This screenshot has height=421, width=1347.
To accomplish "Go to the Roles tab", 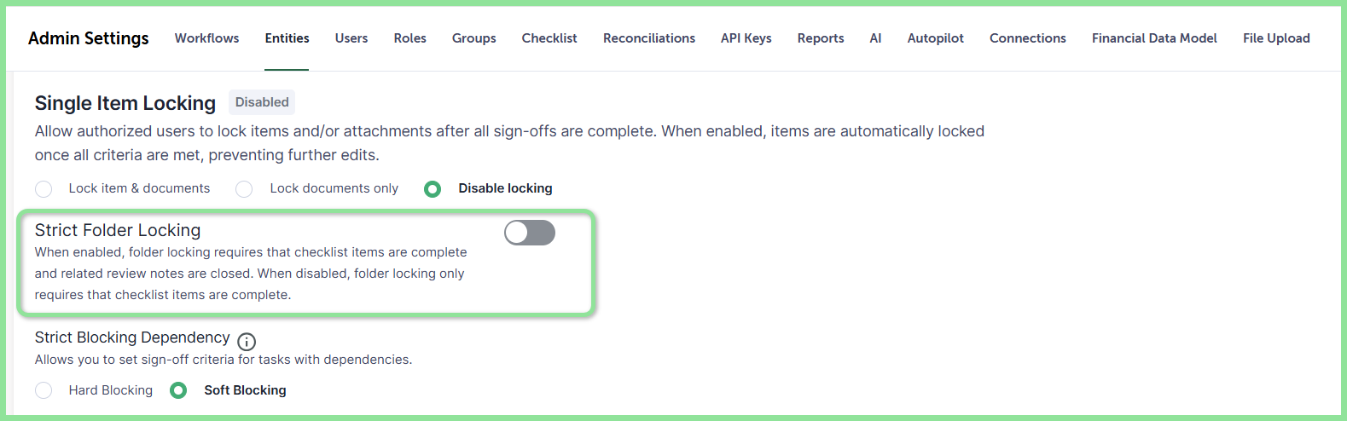I will (x=410, y=38).
